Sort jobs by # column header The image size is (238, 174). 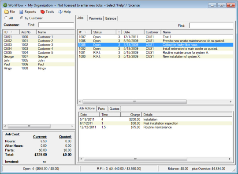(x=84, y=32)
